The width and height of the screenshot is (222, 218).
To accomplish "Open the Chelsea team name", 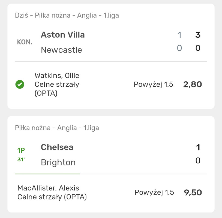I will [x=57, y=147].
